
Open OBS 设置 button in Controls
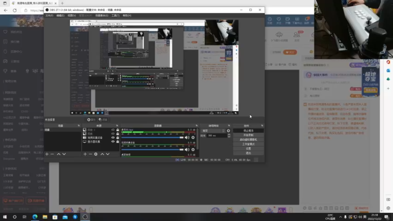pyautogui.click(x=249, y=149)
